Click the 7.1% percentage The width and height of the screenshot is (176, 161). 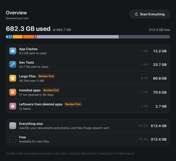145,92
